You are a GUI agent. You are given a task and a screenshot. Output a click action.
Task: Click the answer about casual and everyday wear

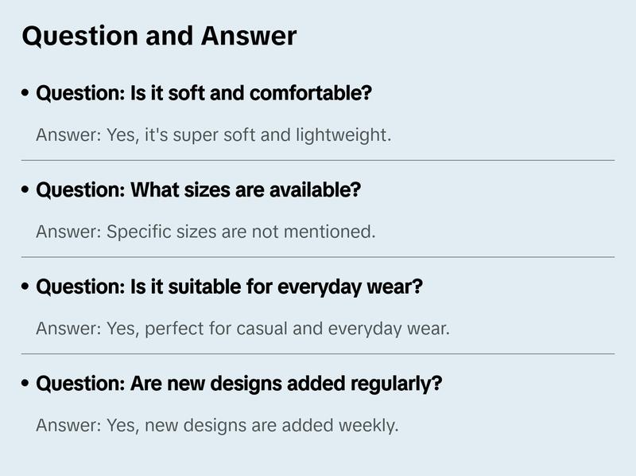coord(242,329)
